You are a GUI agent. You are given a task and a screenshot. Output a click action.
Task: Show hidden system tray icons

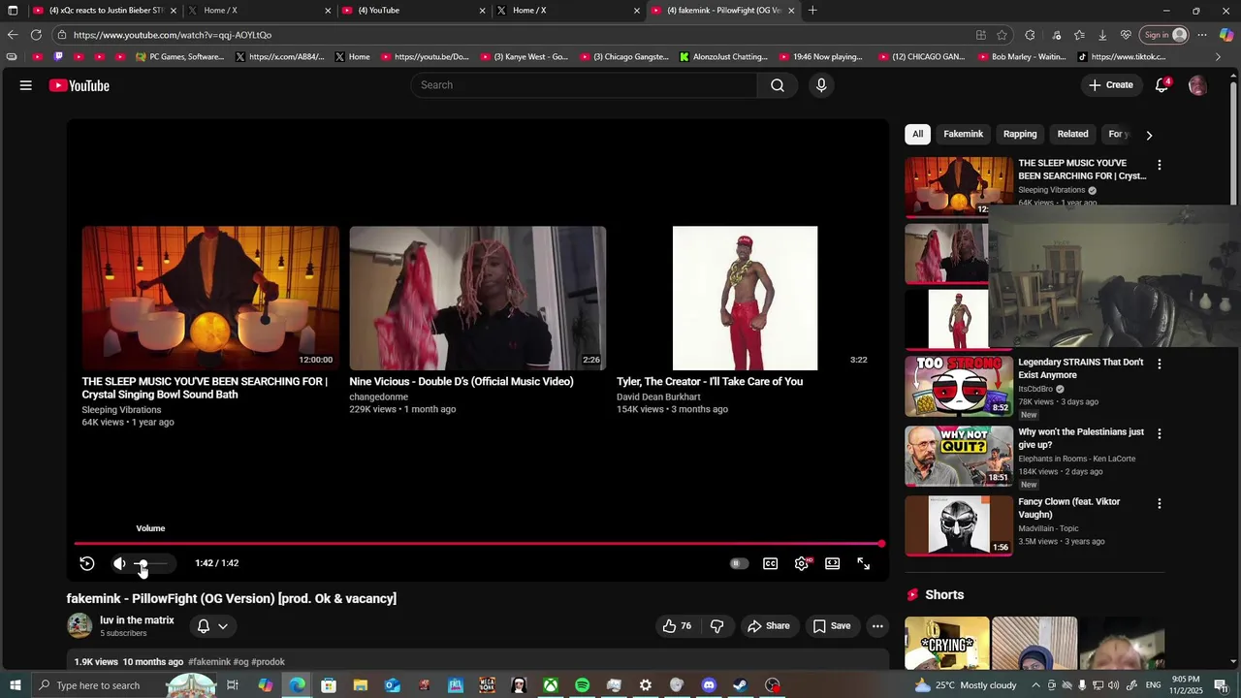(x=1035, y=685)
